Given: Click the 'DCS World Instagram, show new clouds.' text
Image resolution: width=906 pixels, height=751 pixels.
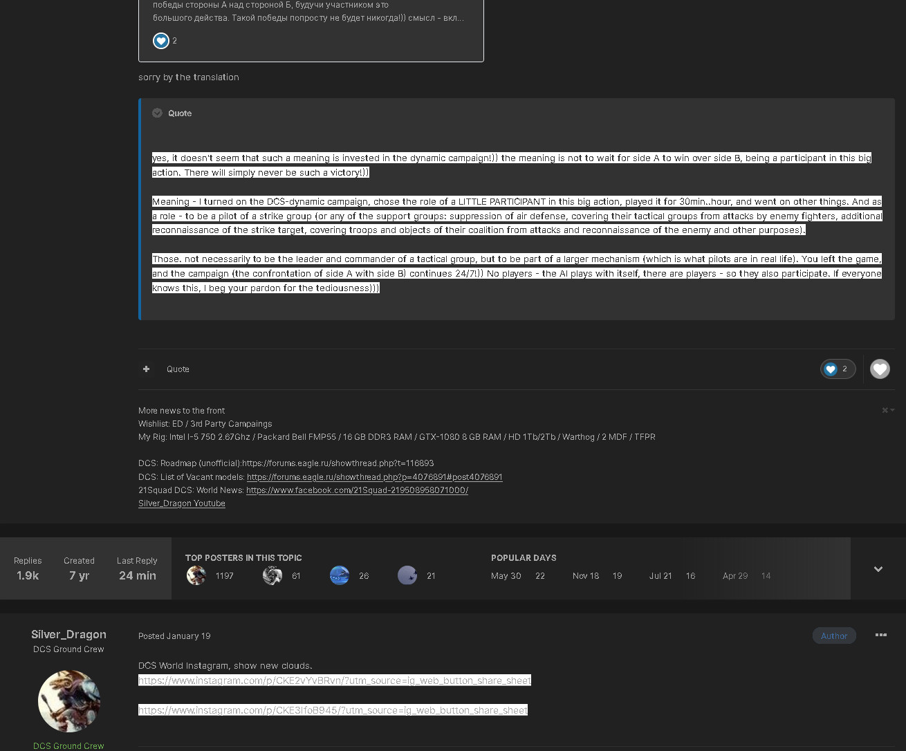Looking at the screenshot, I should [x=225, y=666].
